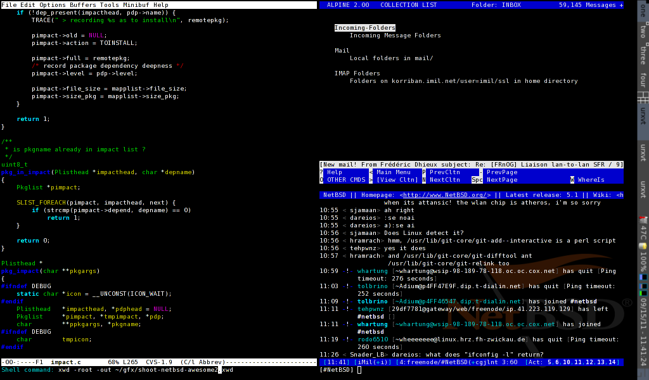Expand the IMAP Folders collection
This screenshot has width=649, height=380.
point(357,73)
